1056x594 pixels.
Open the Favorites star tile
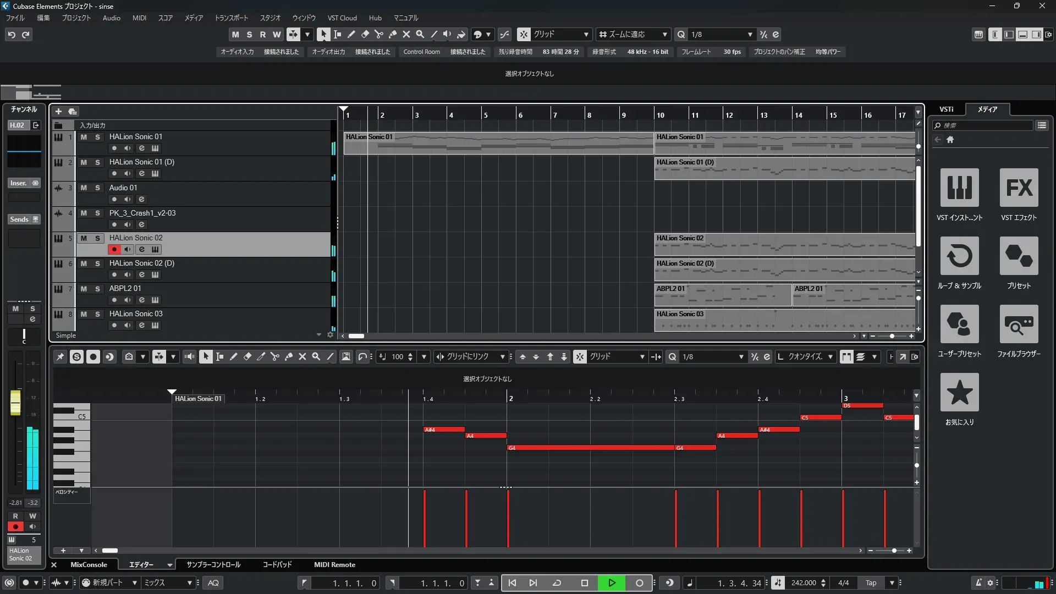959,392
